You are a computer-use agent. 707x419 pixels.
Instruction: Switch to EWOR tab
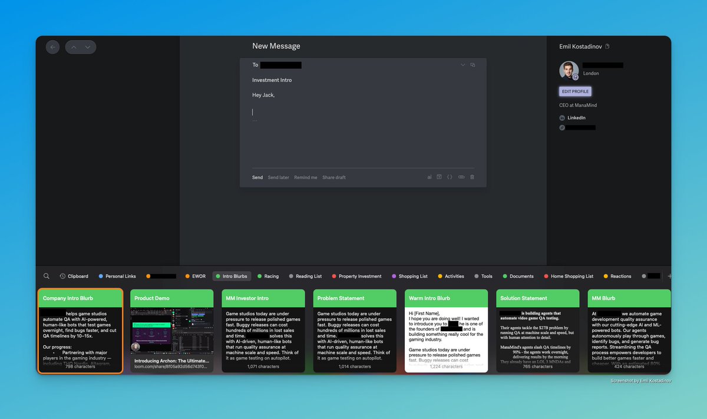(196, 276)
